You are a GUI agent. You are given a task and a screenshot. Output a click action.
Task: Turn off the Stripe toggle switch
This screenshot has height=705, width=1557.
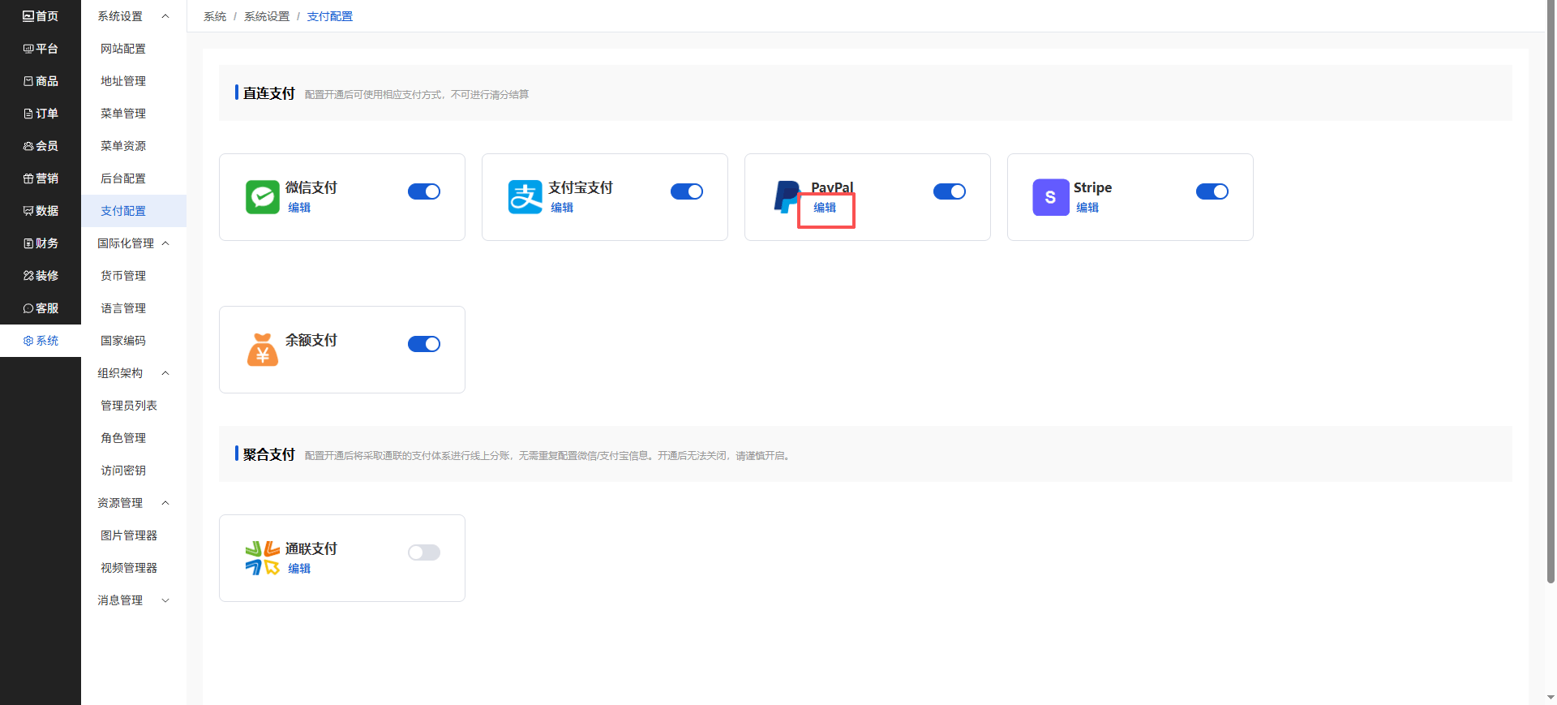coord(1212,191)
